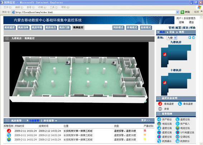Click the left camera in the 3D room
The height and width of the screenshot is (145, 203).
click(x=68, y=62)
